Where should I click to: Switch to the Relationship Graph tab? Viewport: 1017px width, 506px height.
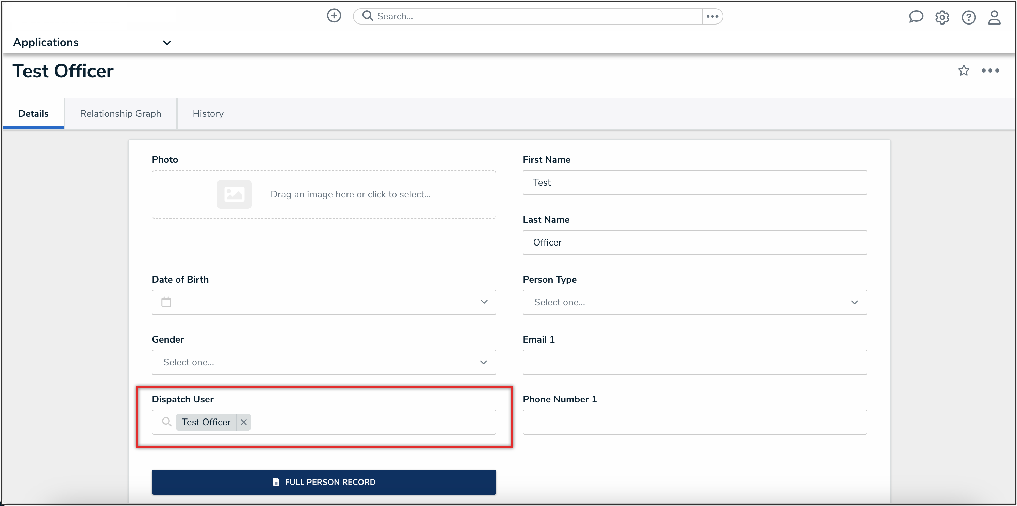tap(120, 114)
